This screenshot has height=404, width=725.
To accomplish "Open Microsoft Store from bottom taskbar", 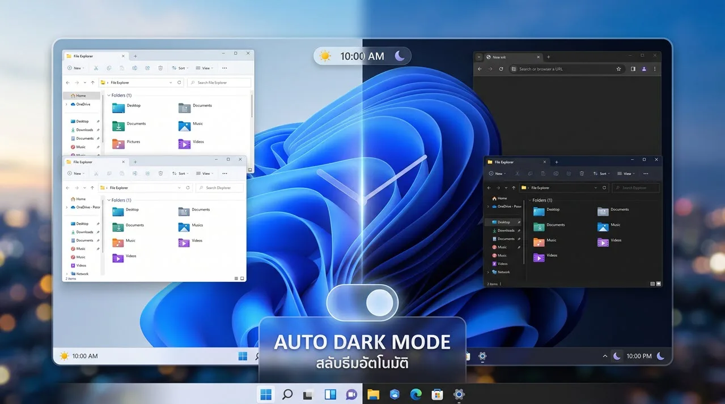I will 437,394.
